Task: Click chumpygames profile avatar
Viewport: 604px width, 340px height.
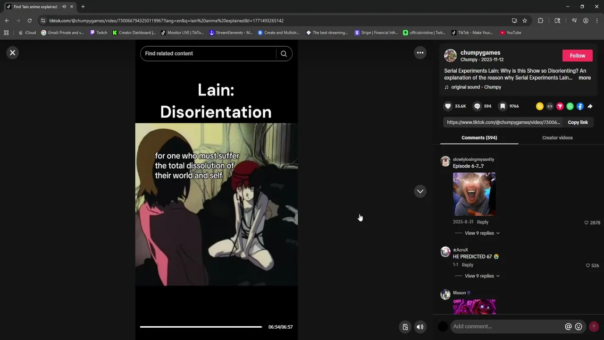Action: pos(450,56)
